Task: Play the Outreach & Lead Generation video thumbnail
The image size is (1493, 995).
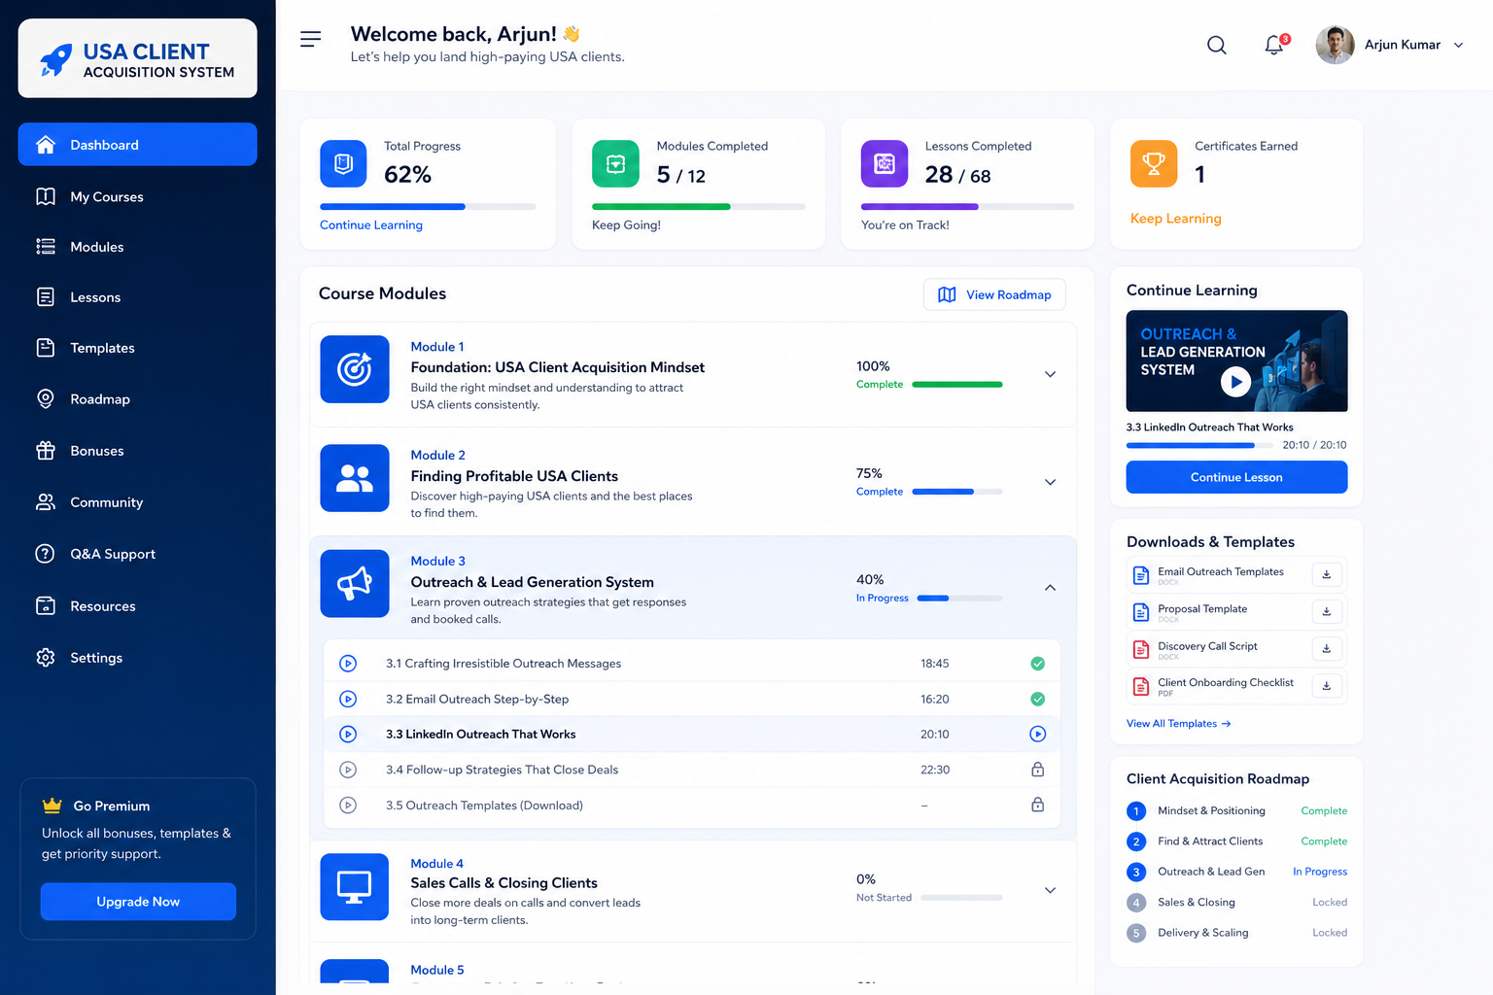Action: [x=1235, y=382]
